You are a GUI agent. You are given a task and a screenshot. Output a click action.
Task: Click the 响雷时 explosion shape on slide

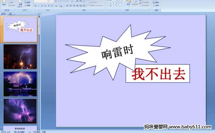tap(118, 53)
